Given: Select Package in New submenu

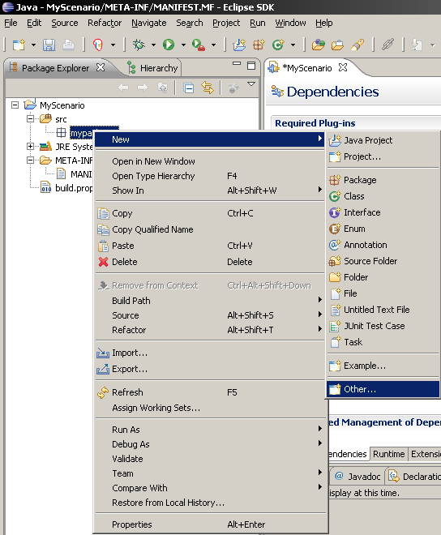Looking at the screenshot, I should coord(383,180).
